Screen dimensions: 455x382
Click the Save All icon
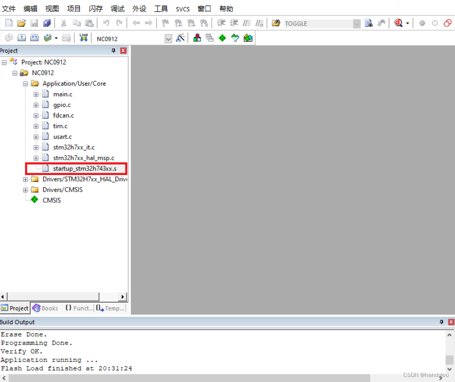click(47, 23)
